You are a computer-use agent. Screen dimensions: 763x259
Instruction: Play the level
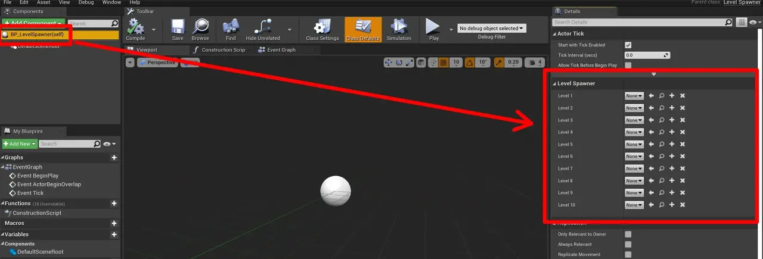pyautogui.click(x=434, y=29)
